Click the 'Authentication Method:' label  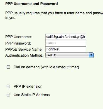(24, 55)
